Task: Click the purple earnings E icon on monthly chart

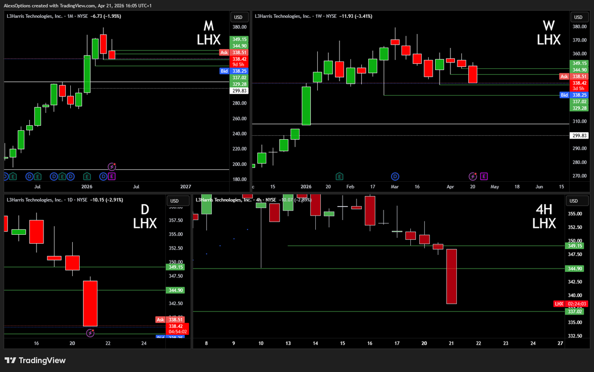Action: (112, 176)
